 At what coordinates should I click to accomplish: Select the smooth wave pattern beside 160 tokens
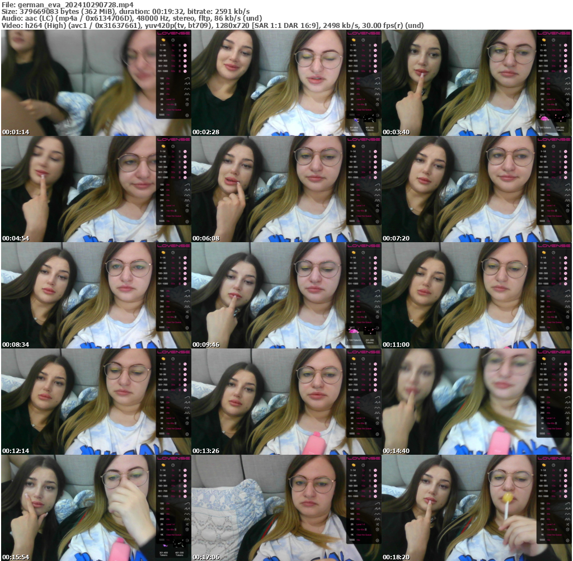coord(187,89)
